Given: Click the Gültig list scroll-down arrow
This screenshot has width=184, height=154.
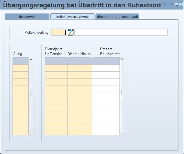Looking at the screenshot, I should coord(31,133).
